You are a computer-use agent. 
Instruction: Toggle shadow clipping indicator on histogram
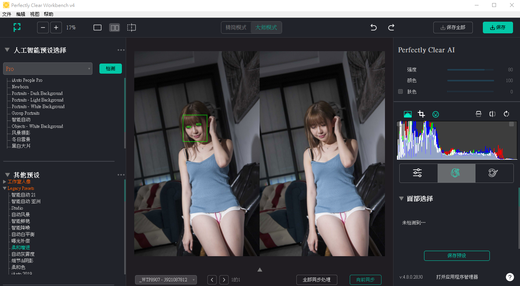399,124
